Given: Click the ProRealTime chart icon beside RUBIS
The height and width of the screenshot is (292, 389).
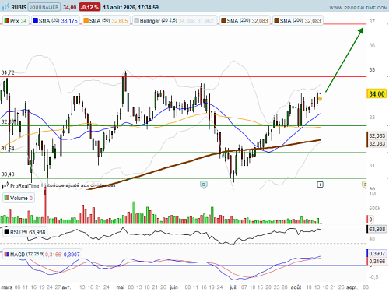Looking at the screenshot, I should coord(5,7).
